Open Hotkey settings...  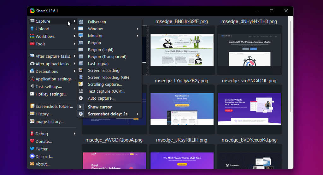point(51,94)
